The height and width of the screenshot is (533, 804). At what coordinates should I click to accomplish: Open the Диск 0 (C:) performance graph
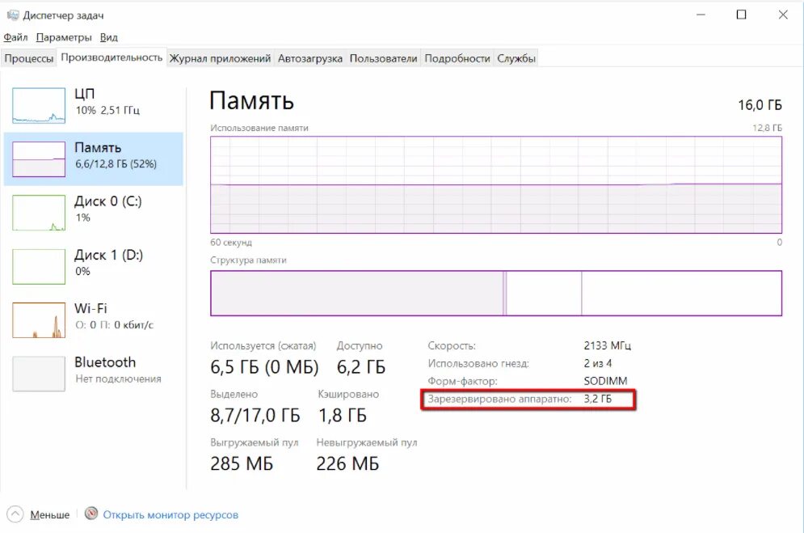click(x=39, y=213)
